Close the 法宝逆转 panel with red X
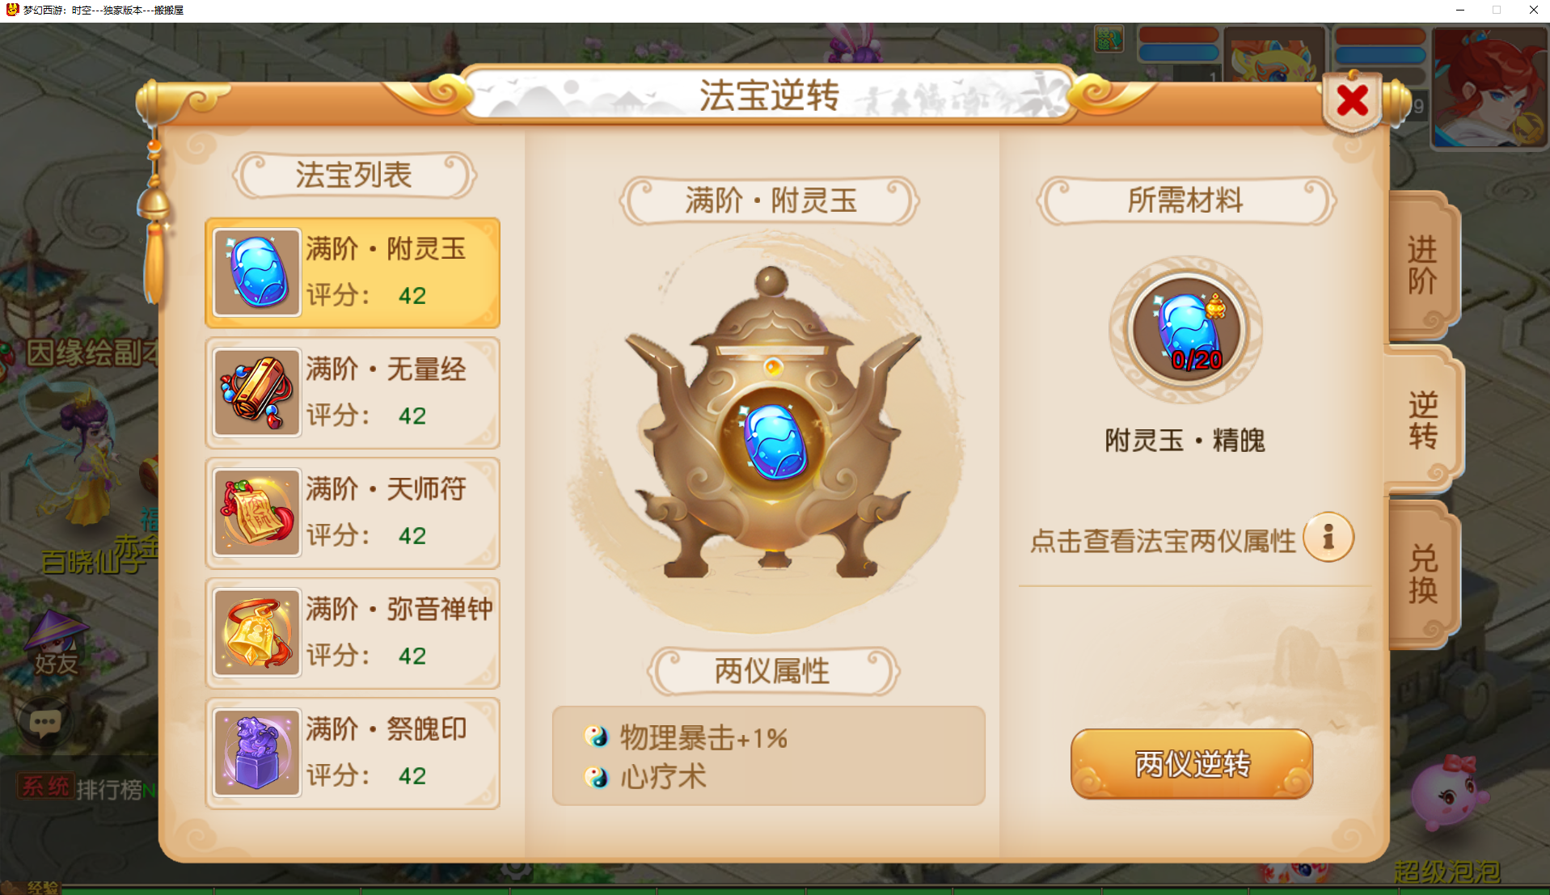This screenshot has width=1550, height=895. tap(1352, 102)
